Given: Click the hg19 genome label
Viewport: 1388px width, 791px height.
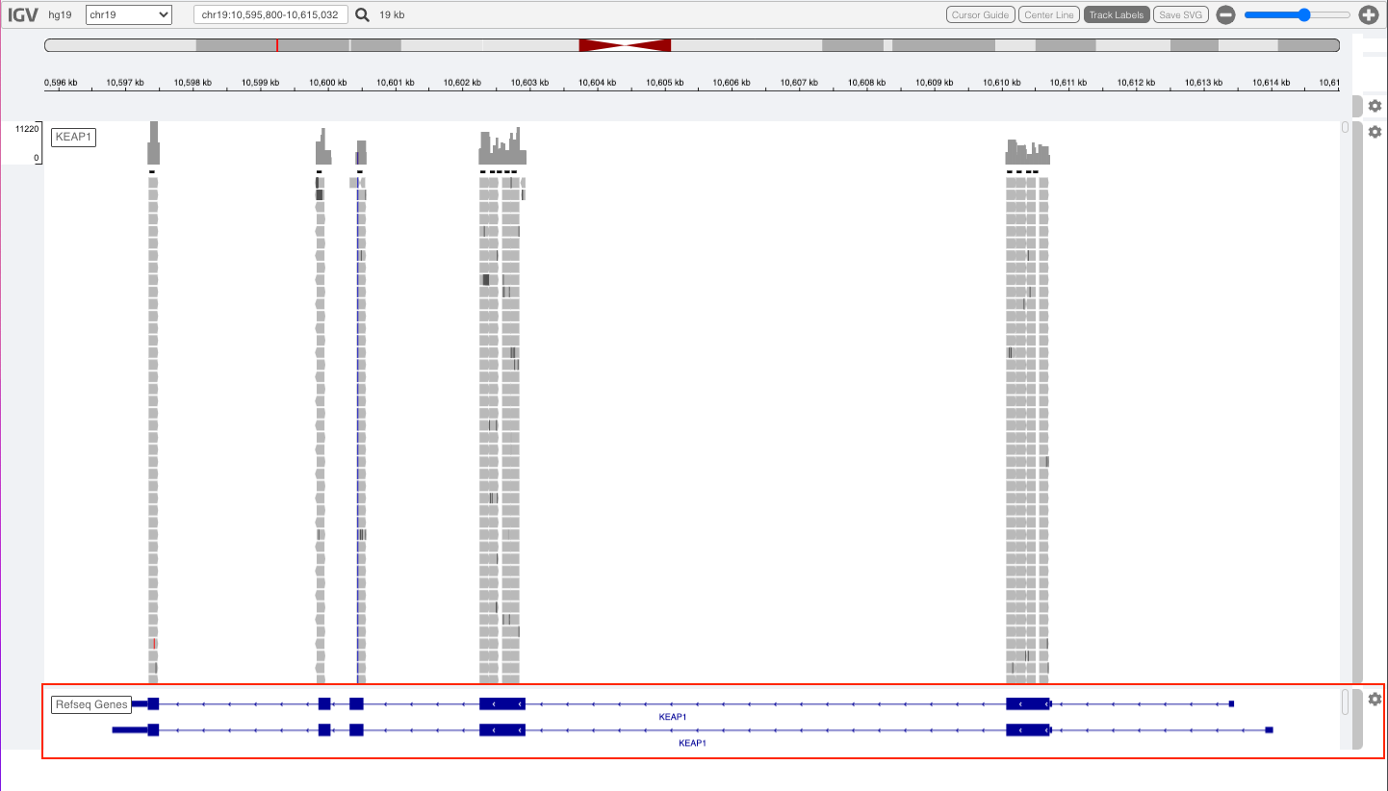Looking at the screenshot, I should [x=59, y=14].
